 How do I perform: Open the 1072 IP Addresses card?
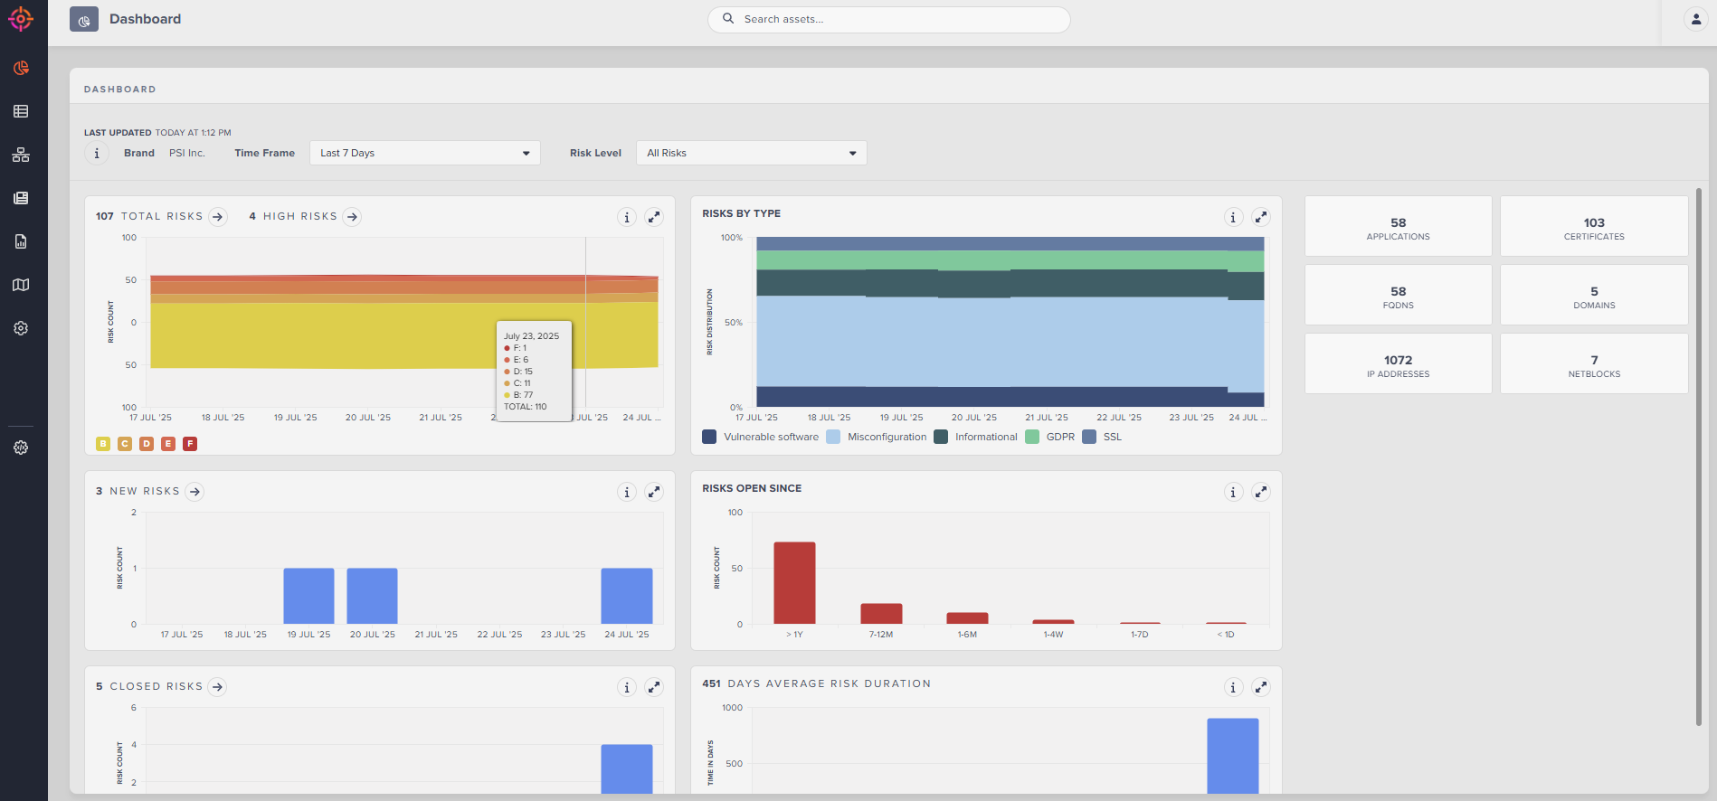point(1398,363)
